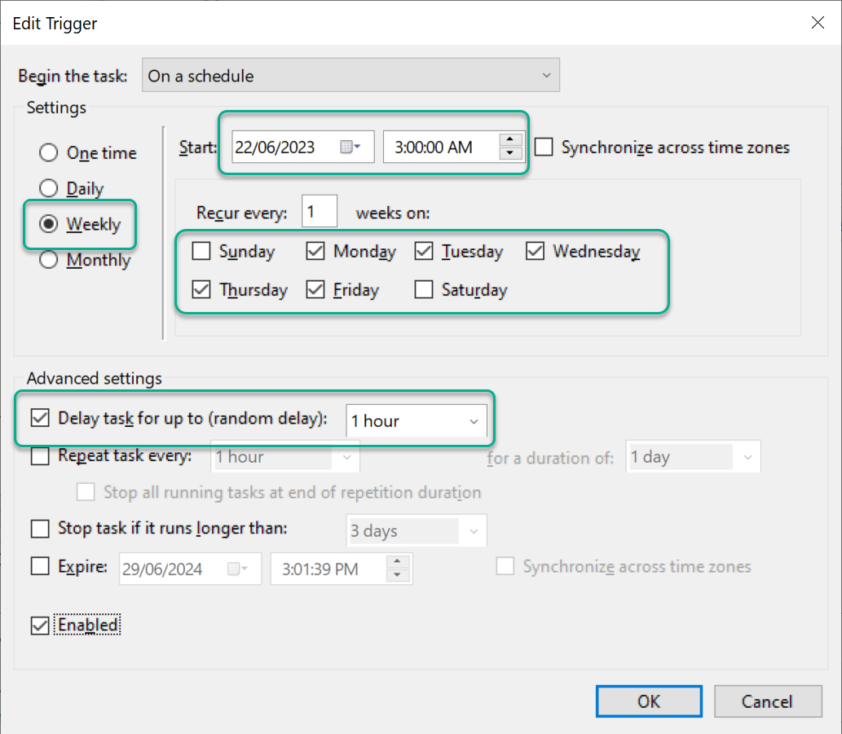This screenshot has width=842, height=734.
Task: Decrease start time with the down arrow
Action: 509,153
